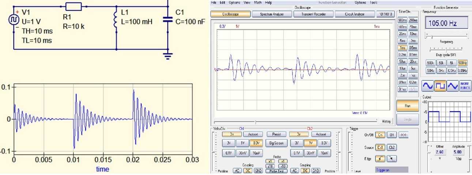Choose the triangle wave output icon
Image resolution: width=472 pixels, height=175 pixels.
tap(453, 86)
